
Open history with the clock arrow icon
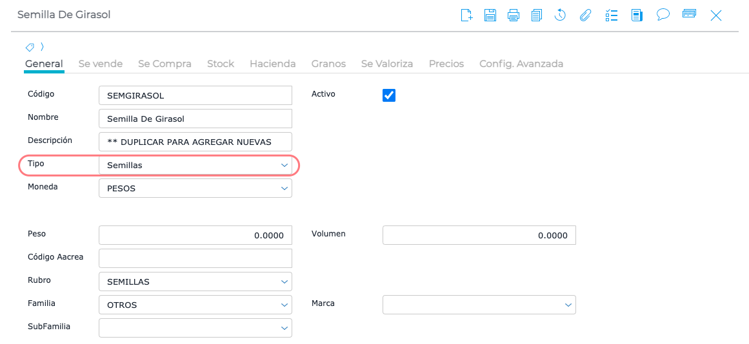point(560,15)
